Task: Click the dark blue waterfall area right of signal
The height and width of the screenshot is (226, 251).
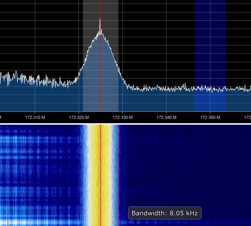Action: tap(184, 164)
